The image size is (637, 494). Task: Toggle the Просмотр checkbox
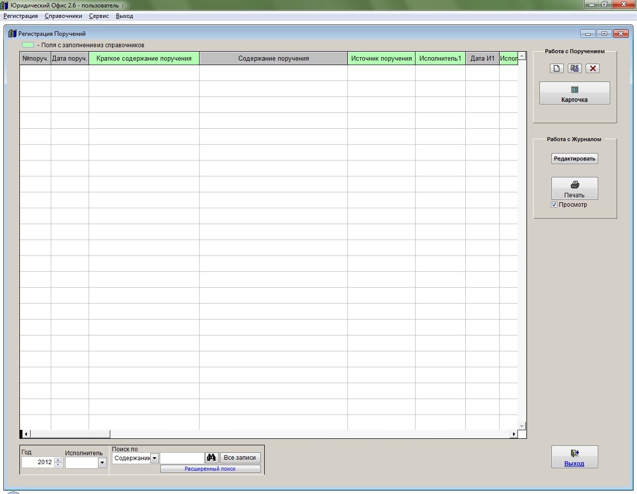pos(554,205)
